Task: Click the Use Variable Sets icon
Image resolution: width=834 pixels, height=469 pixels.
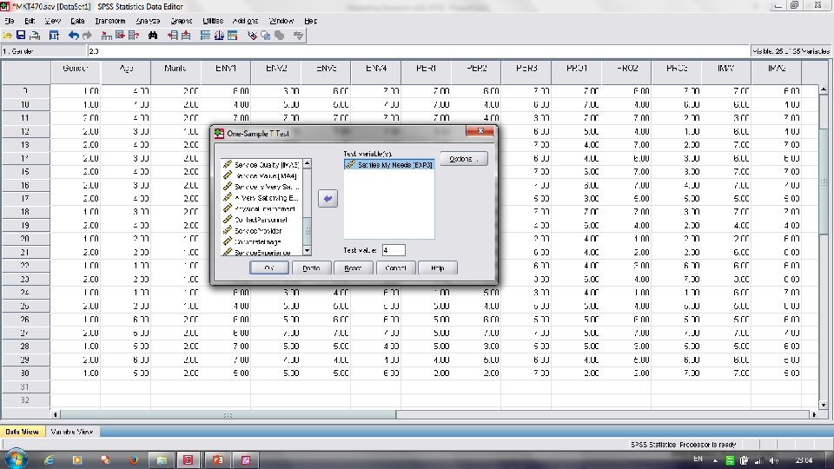Action: pyautogui.click(x=266, y=36)
